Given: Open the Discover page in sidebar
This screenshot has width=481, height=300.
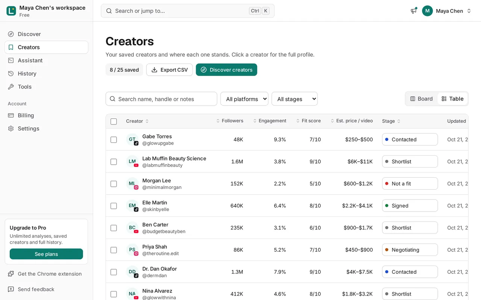Looking at the screenshot, I should click(x=46, y=34).
